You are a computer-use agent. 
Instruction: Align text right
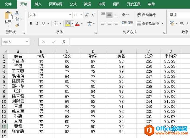click(x=115, y=23)
